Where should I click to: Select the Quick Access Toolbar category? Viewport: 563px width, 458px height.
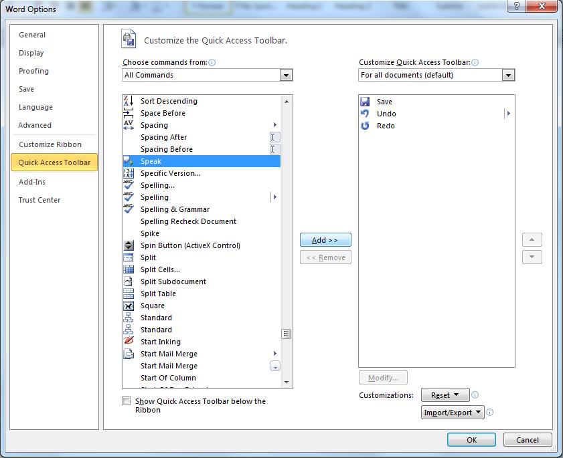54,162
